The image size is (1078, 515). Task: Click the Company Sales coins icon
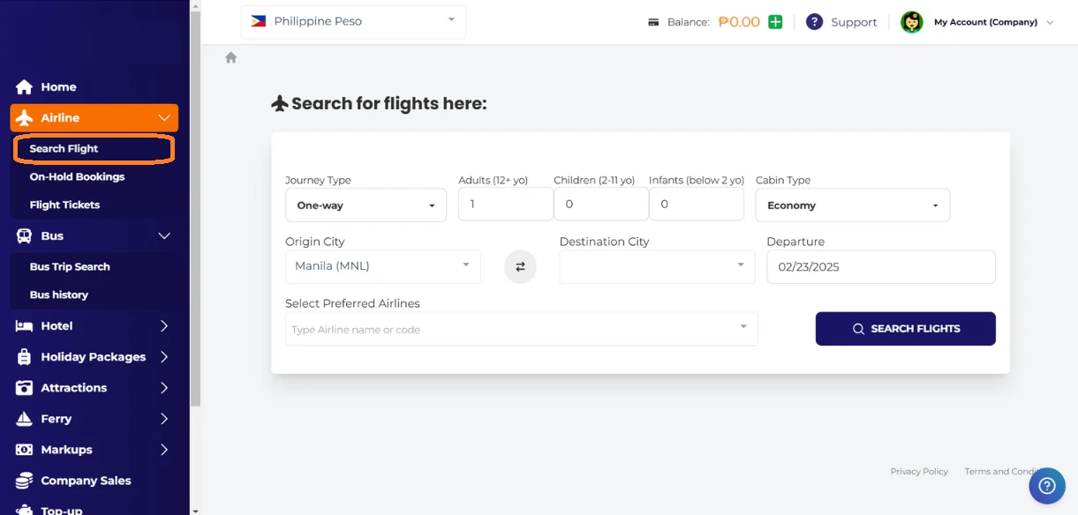[24, 481]
